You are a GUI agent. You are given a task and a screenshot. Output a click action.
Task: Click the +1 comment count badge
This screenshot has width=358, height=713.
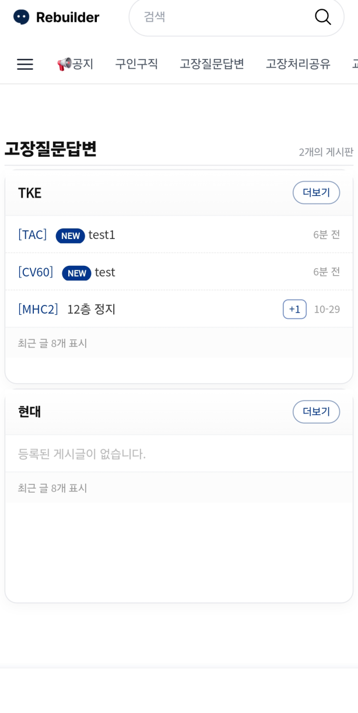[x=294, y=309]
